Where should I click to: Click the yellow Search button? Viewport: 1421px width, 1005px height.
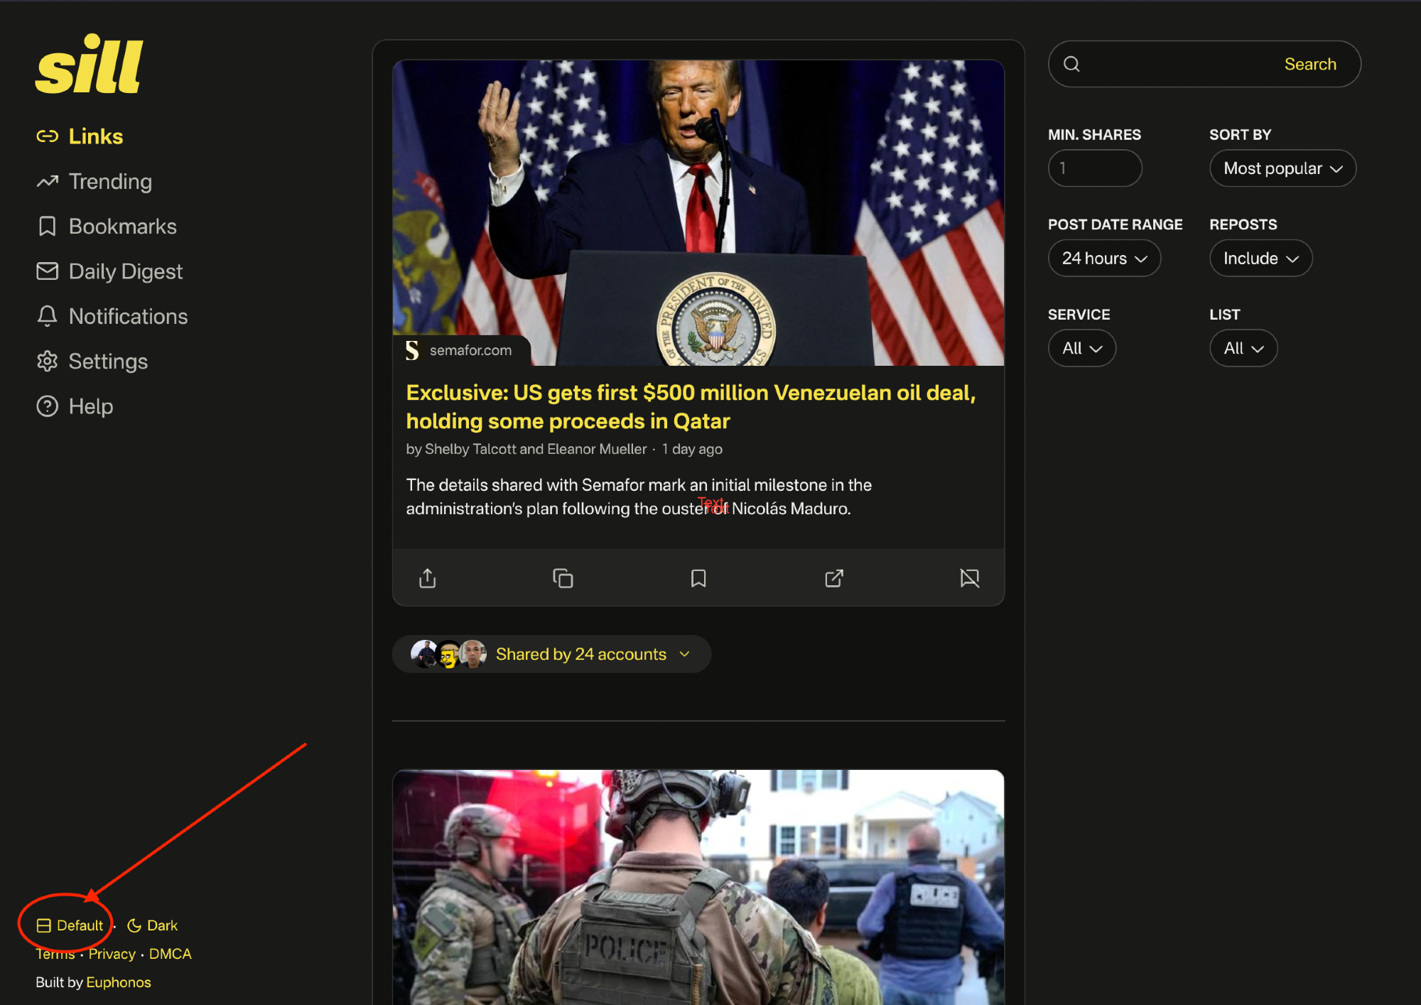(1309, 65)
